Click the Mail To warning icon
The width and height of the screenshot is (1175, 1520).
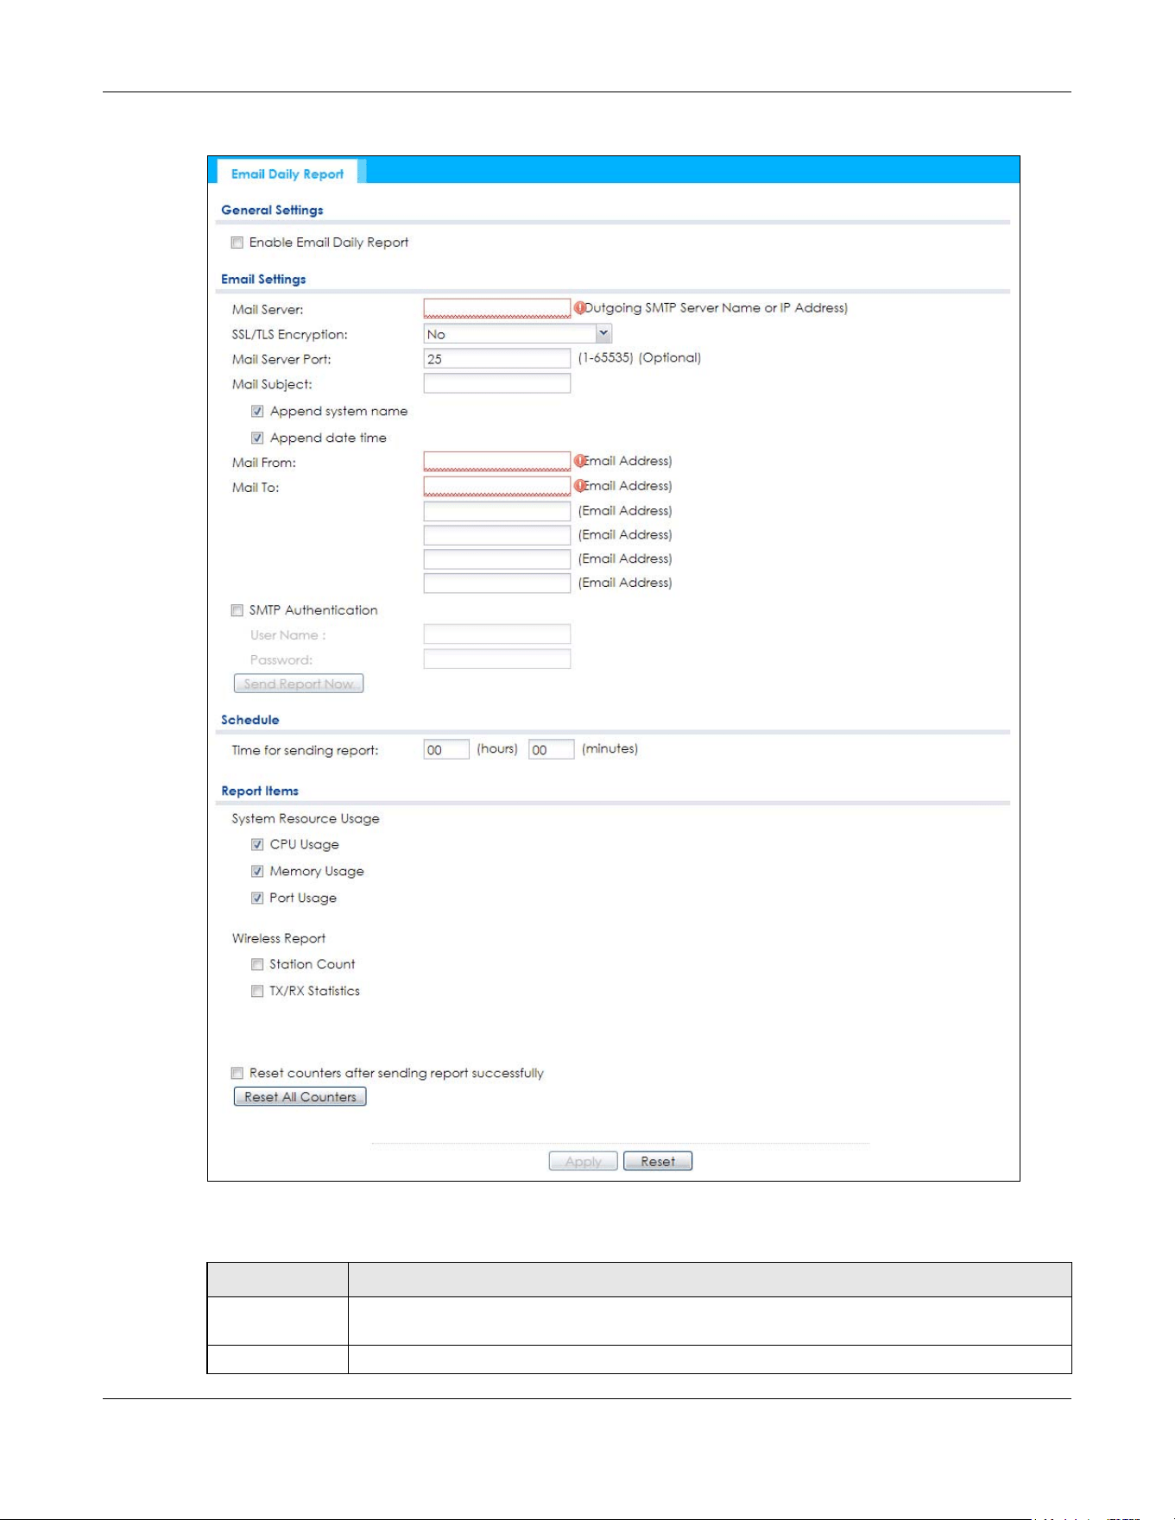580,486
